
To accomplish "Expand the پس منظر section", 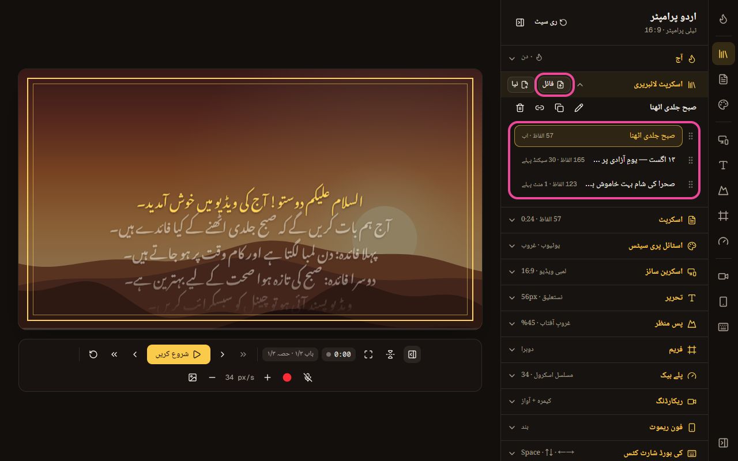I will pos(604,324).
